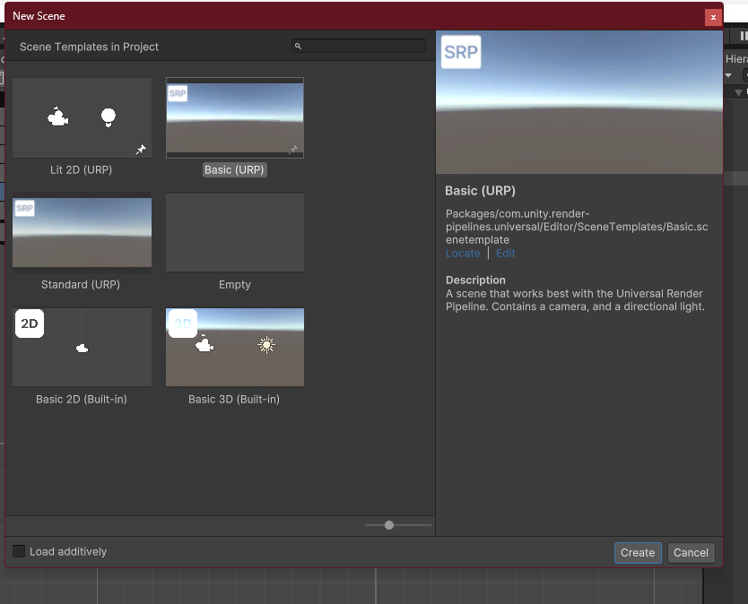This screenshot has width=748, height=604.
Task: Open the Edit link for the template
Action: (505, 253)
